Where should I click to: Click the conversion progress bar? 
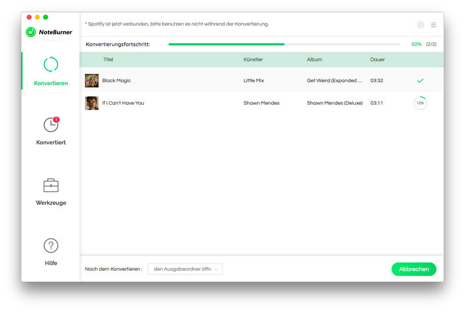tap(284, 44)
